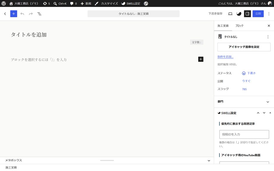Viewport: 274px width, 171px height.
Task: Expand the メタボックス section
Action: pos(209,161)
